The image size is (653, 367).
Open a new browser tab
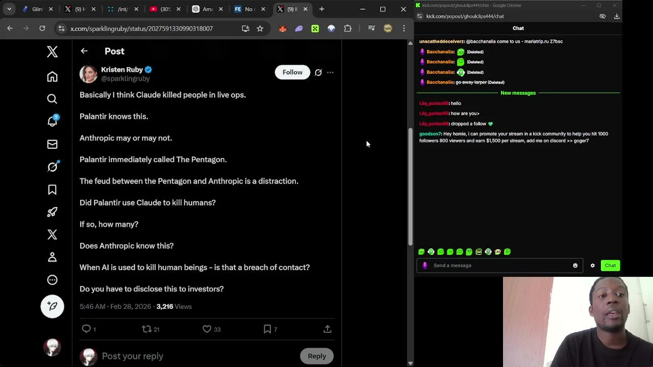pos(321,9)
